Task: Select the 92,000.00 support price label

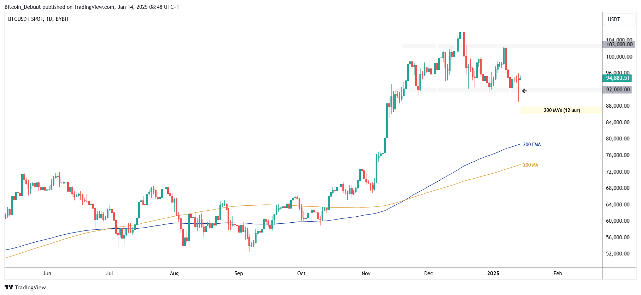Action: point(617,90)
